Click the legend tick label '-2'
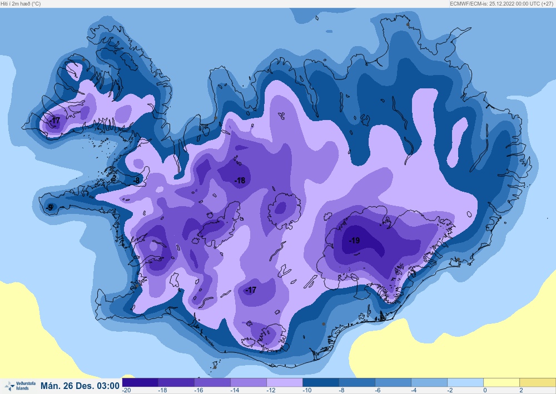 tap(450, 391)
